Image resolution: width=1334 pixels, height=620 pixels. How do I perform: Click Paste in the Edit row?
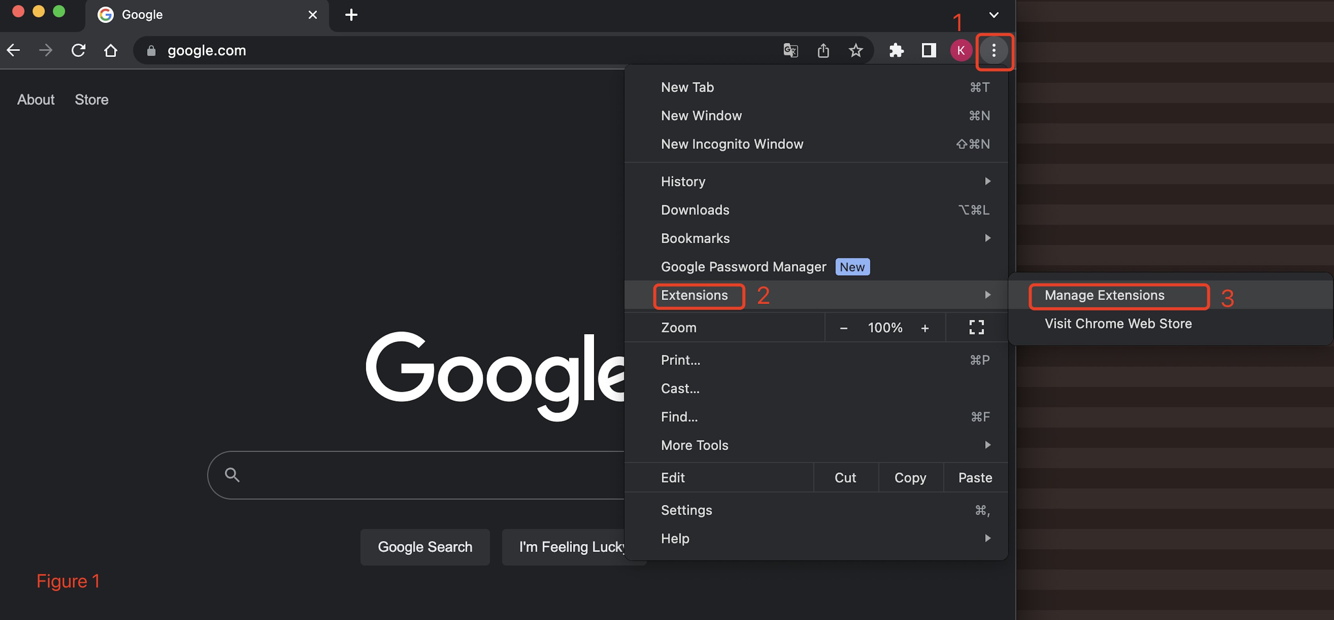pos(975,477)
